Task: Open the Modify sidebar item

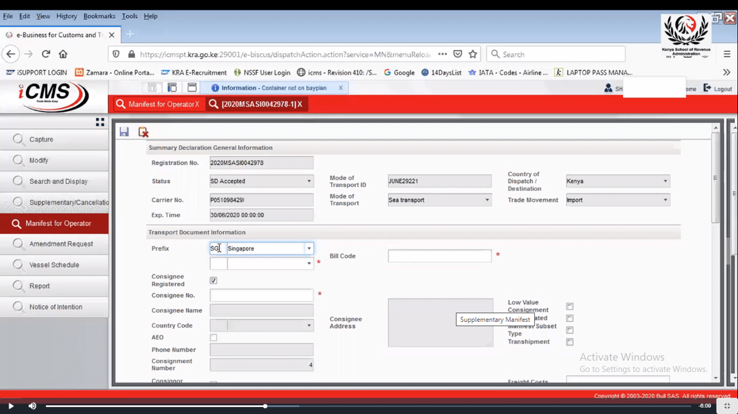Action: 54,160
